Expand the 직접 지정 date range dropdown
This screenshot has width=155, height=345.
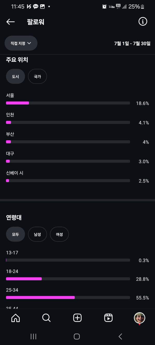pos(21,43)
